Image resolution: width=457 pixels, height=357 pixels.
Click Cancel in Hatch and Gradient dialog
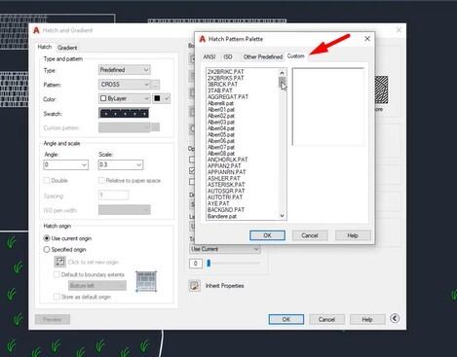pos(326,319)
